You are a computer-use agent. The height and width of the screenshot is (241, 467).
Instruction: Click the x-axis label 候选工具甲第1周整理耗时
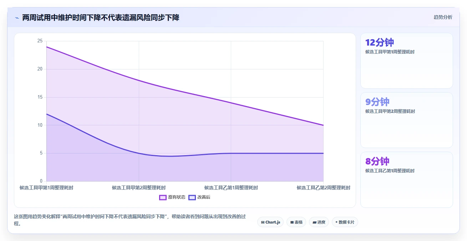pos(46,188)
